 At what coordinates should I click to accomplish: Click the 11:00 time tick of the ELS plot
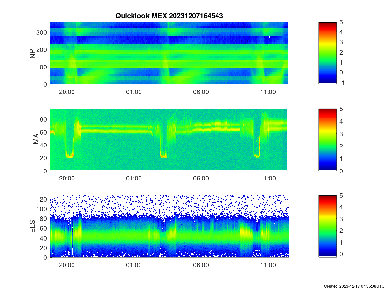(x=268, y=265)
